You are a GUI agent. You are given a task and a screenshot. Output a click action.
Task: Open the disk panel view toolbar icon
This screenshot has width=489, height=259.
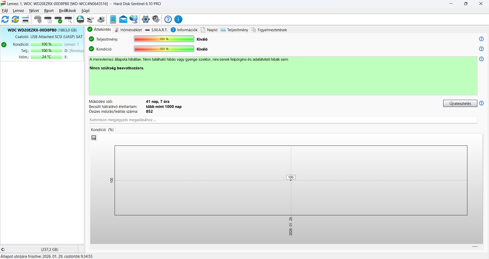click(26, 19)
